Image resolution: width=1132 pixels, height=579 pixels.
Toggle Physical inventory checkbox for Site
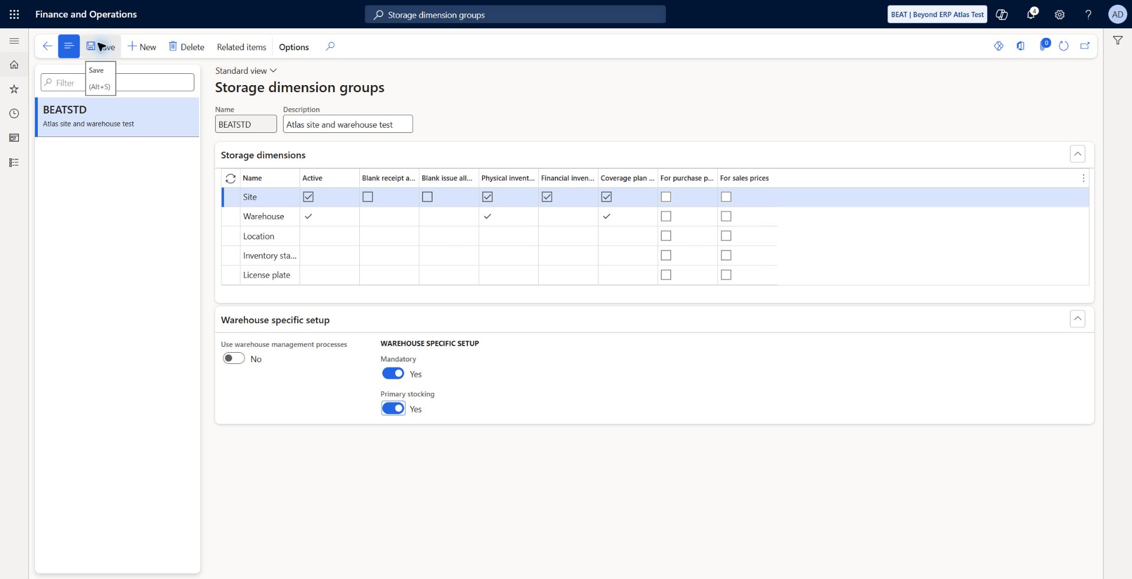(x=487, y=197)
